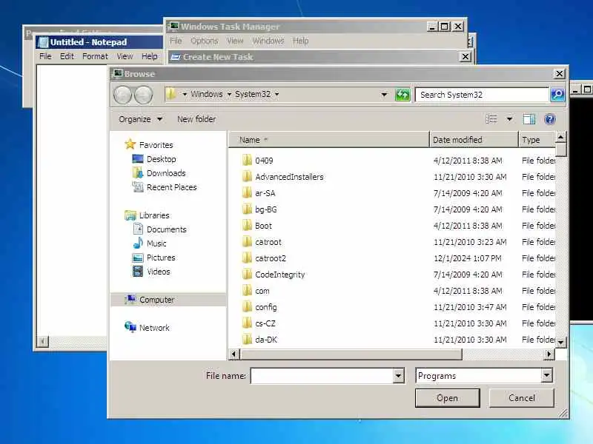The height and width of the screenshot is (444, 593).
Task: Select the config folder icon
Action: [247, 306]
